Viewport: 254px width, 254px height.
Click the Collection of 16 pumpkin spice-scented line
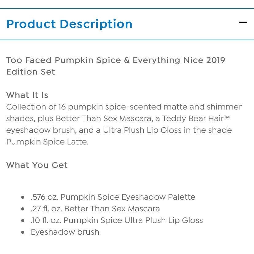tap(124, 107)
